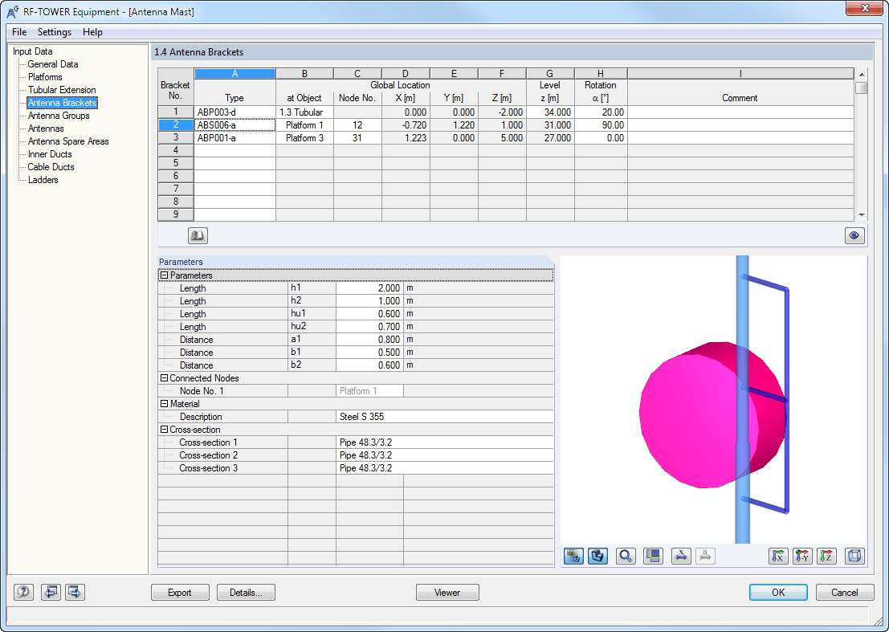The image size is (889, 632).
Task: Edit the h1 length value 2.000
Action: tap(369, 288)
